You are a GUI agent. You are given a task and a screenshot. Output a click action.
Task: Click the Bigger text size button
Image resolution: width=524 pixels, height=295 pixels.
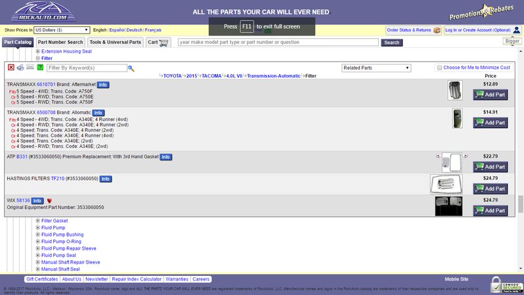pyautogui.click(x=512, y=41)
